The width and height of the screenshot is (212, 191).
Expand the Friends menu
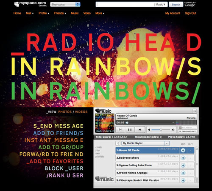coord(60,13)
